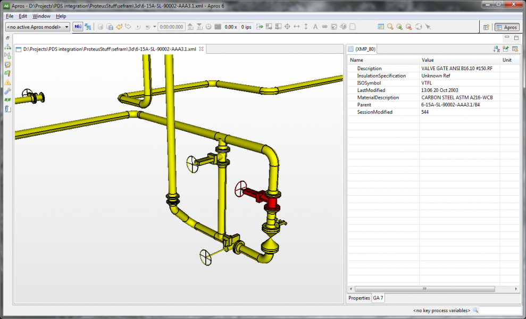
Task: Click the grey smiley-clock toolbar icon
Action: (x=208, y=27)
